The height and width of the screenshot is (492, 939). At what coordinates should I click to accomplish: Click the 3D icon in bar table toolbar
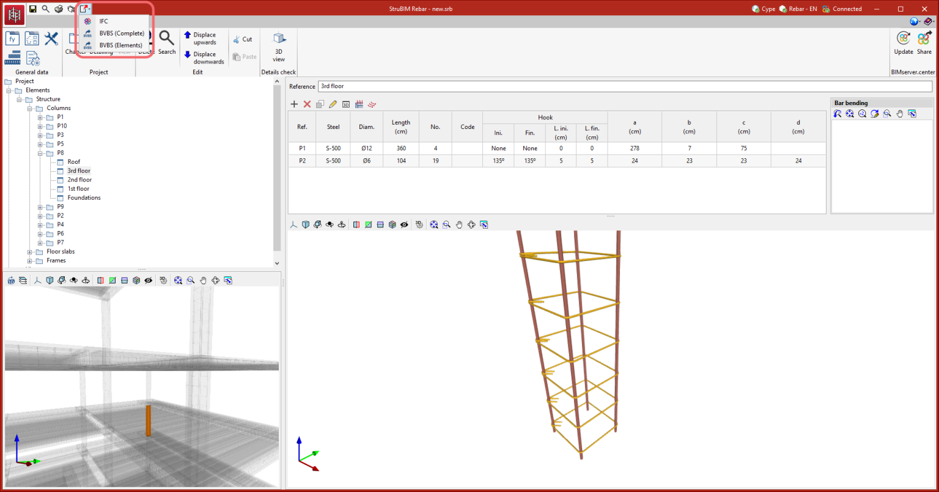coord(346,105)
